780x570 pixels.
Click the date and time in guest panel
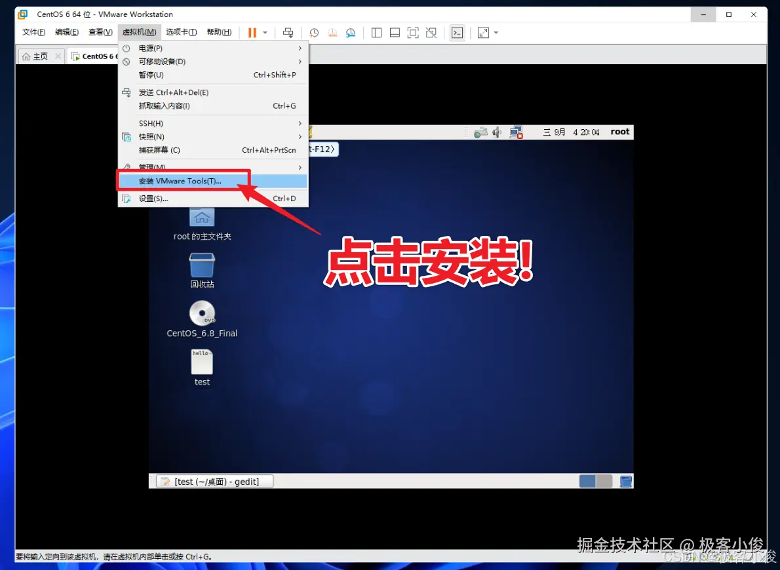(571, 132)
